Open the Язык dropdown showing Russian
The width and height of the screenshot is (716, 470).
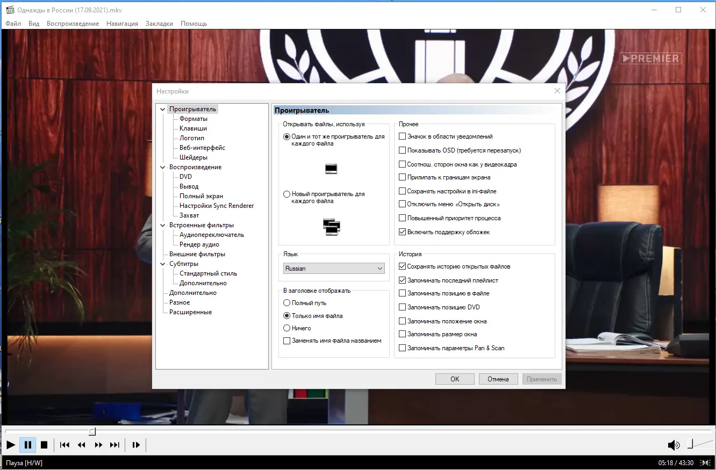pos(334,269)
